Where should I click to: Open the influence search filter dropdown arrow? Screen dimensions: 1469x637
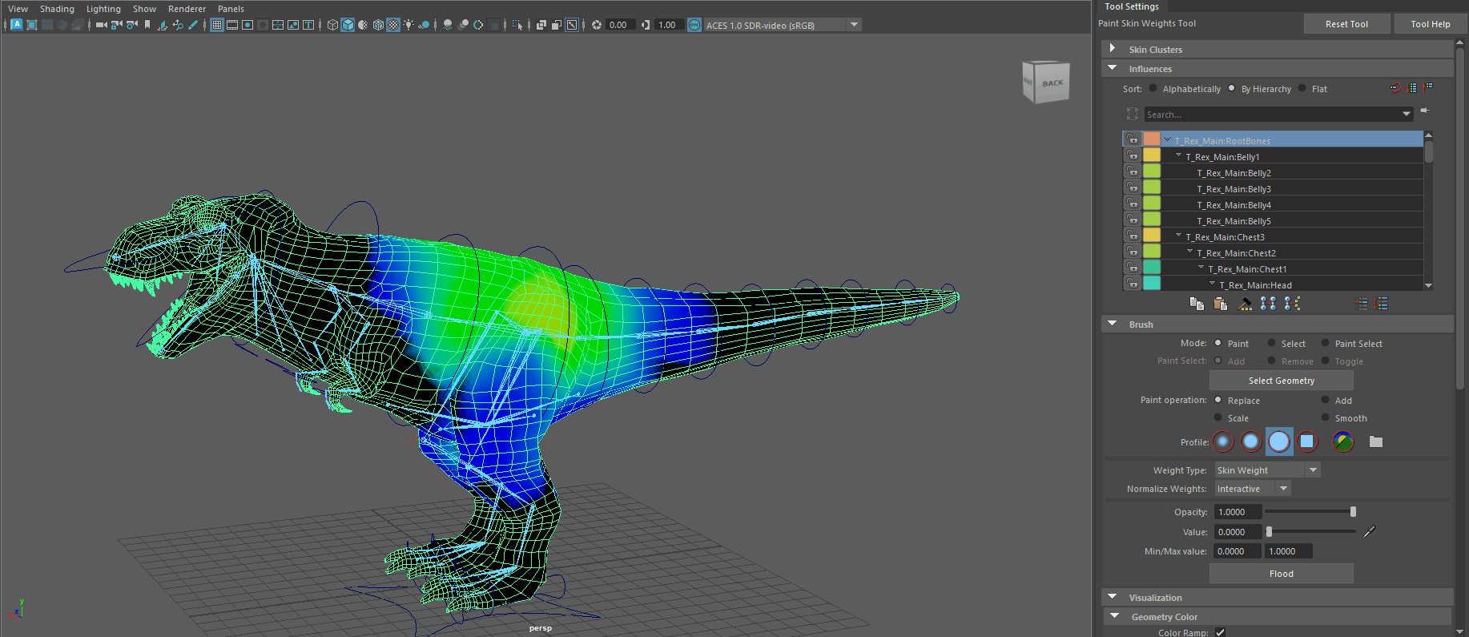(1407, 115)
